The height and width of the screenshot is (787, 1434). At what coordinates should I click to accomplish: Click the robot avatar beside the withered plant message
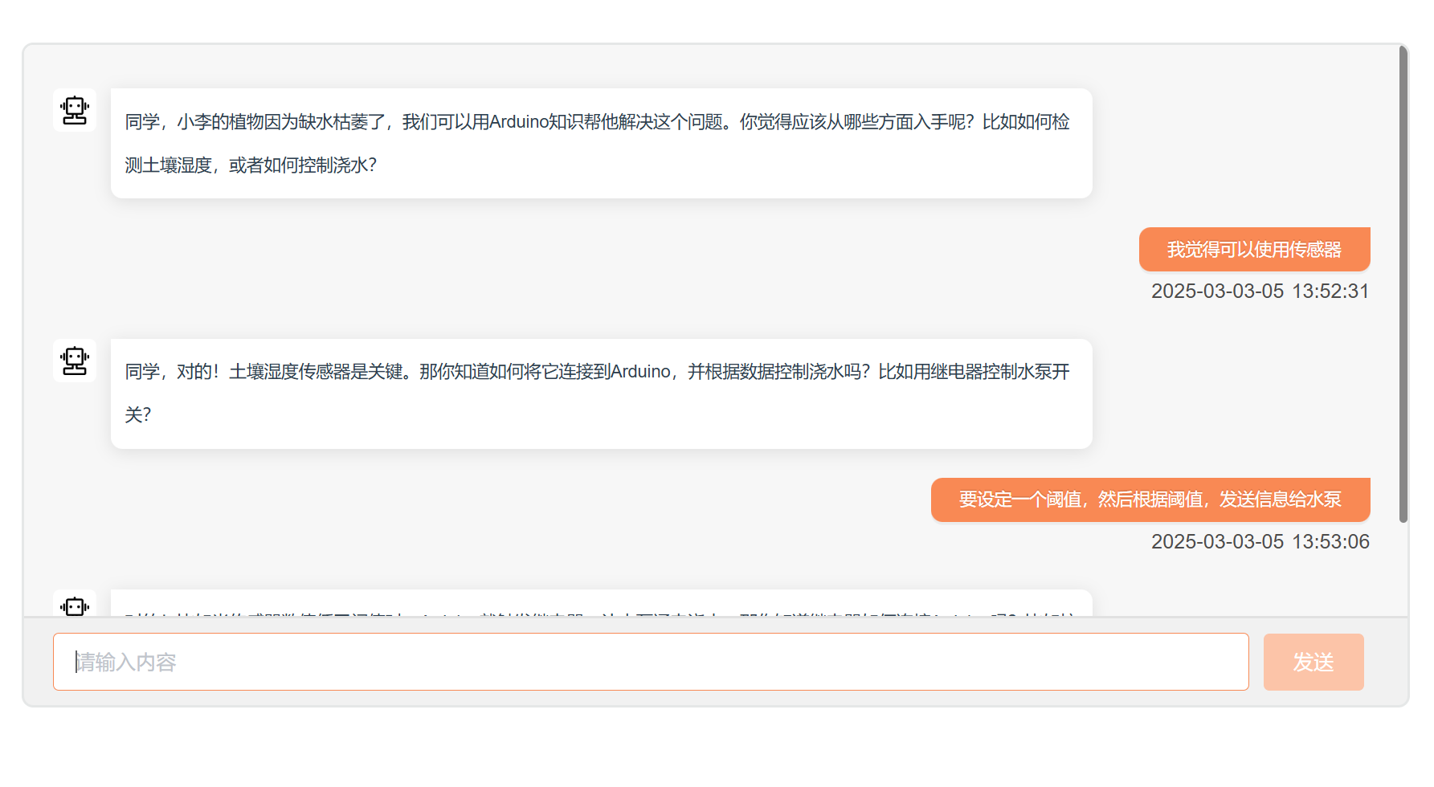(75, 110)
